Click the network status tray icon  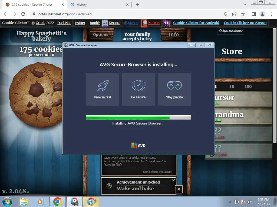(236, 202)
